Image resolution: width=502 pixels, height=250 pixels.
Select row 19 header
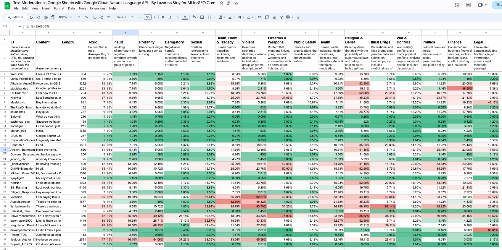click(x=5, y=150)
